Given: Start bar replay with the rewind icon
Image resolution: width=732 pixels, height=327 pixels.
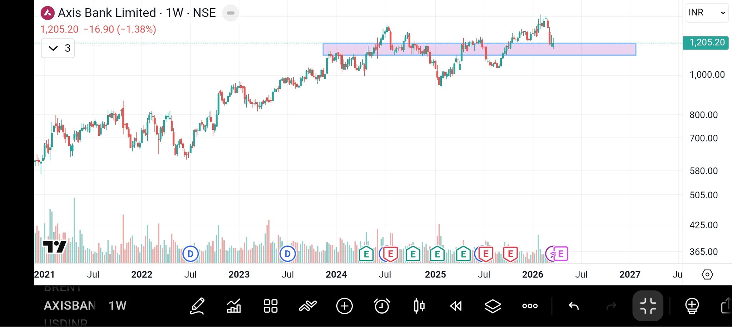Looking at the screenshot, I should [456, 306].
